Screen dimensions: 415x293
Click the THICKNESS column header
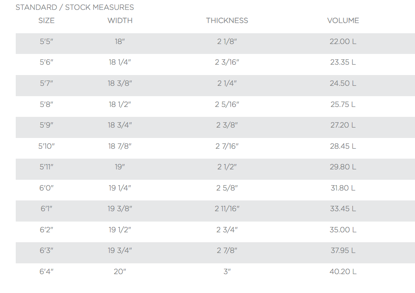[x=227, y=21]
